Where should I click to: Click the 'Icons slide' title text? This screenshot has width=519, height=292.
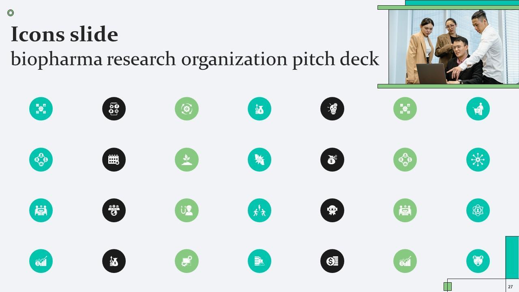(64, 34)
